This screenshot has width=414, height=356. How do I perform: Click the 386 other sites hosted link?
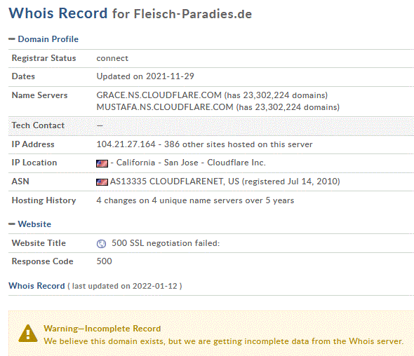point(238,144)
